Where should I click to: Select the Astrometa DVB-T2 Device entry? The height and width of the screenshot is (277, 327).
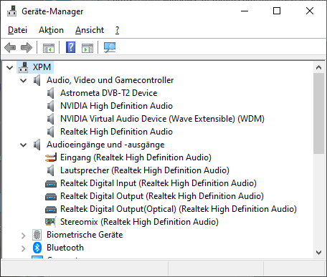(109, 93)
